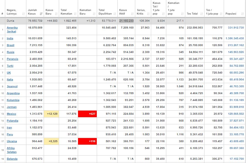Open Perancis population link 65.341.427
246x163 pixels.
(237, 59)
